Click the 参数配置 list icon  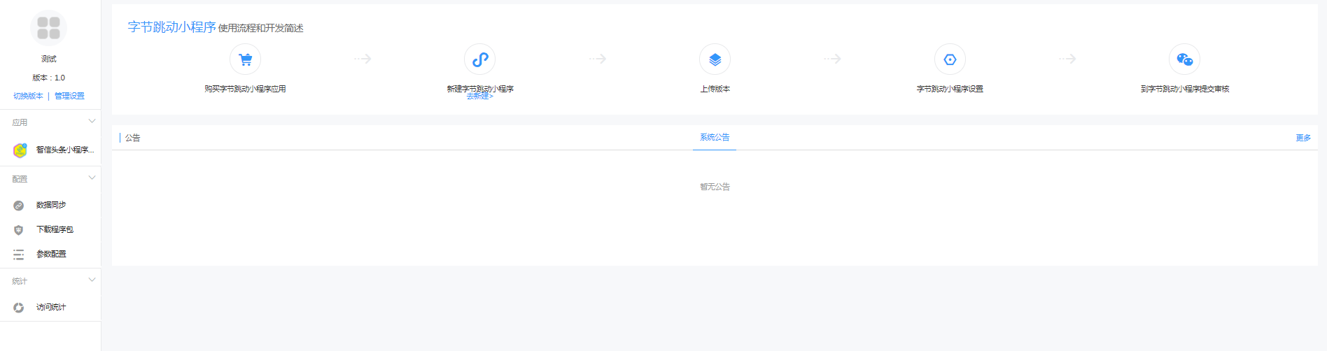pos(19,255)
